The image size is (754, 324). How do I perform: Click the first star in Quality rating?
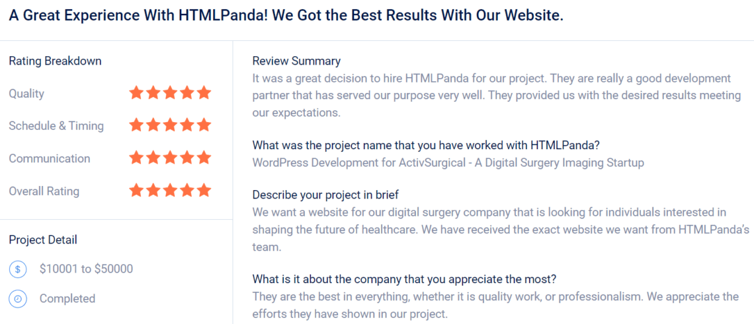(136, 93)
